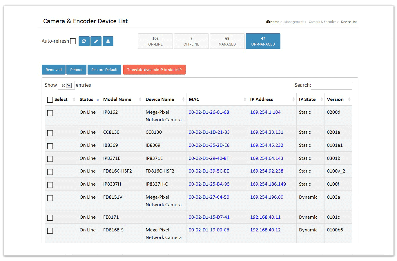Sort by Model Name column header
Image resolution: width=397 pixels, height=261 pixels.
[117, 99]
